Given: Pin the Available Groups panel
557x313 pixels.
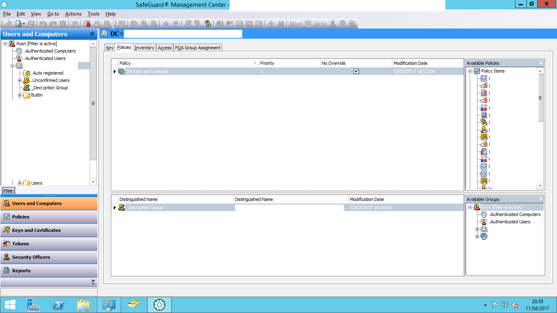Looking at the screenshot, I should click(x=541, y=199).
